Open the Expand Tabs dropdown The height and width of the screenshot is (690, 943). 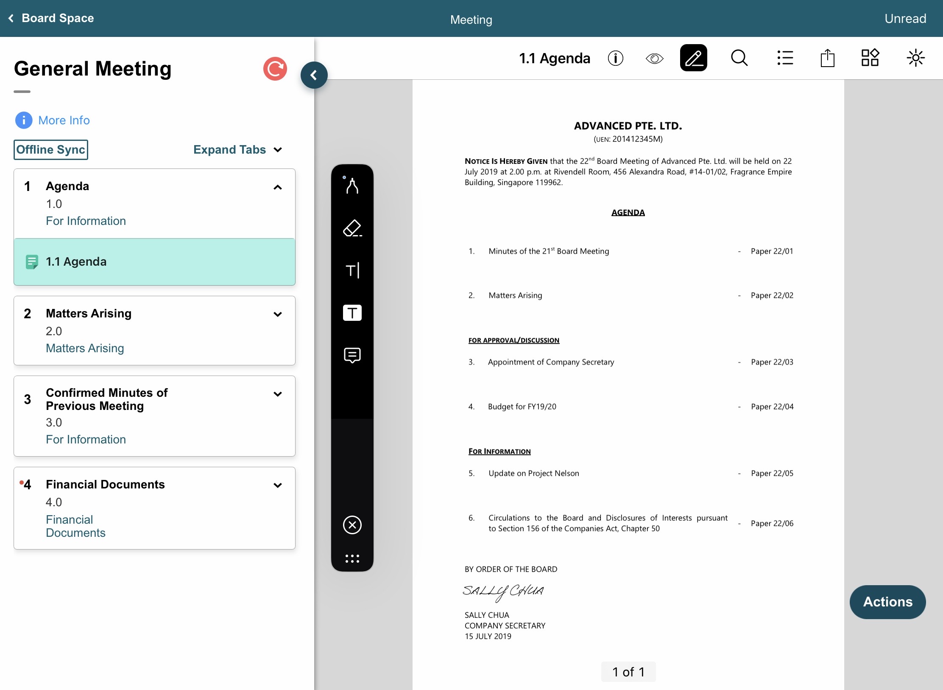tap(237, 150)
